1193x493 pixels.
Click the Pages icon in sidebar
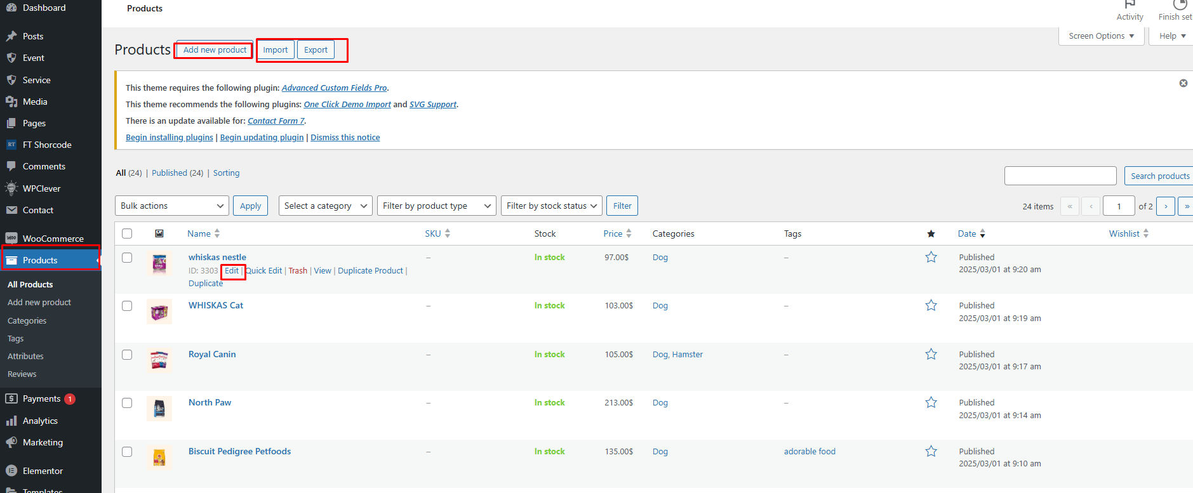[x=11, y=123]
